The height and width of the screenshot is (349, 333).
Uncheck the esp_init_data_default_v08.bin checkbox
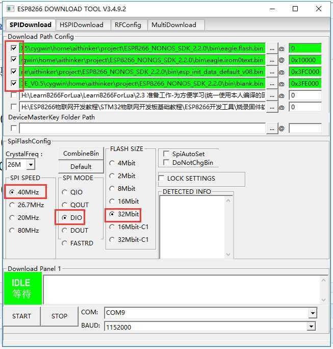(14, 71)
